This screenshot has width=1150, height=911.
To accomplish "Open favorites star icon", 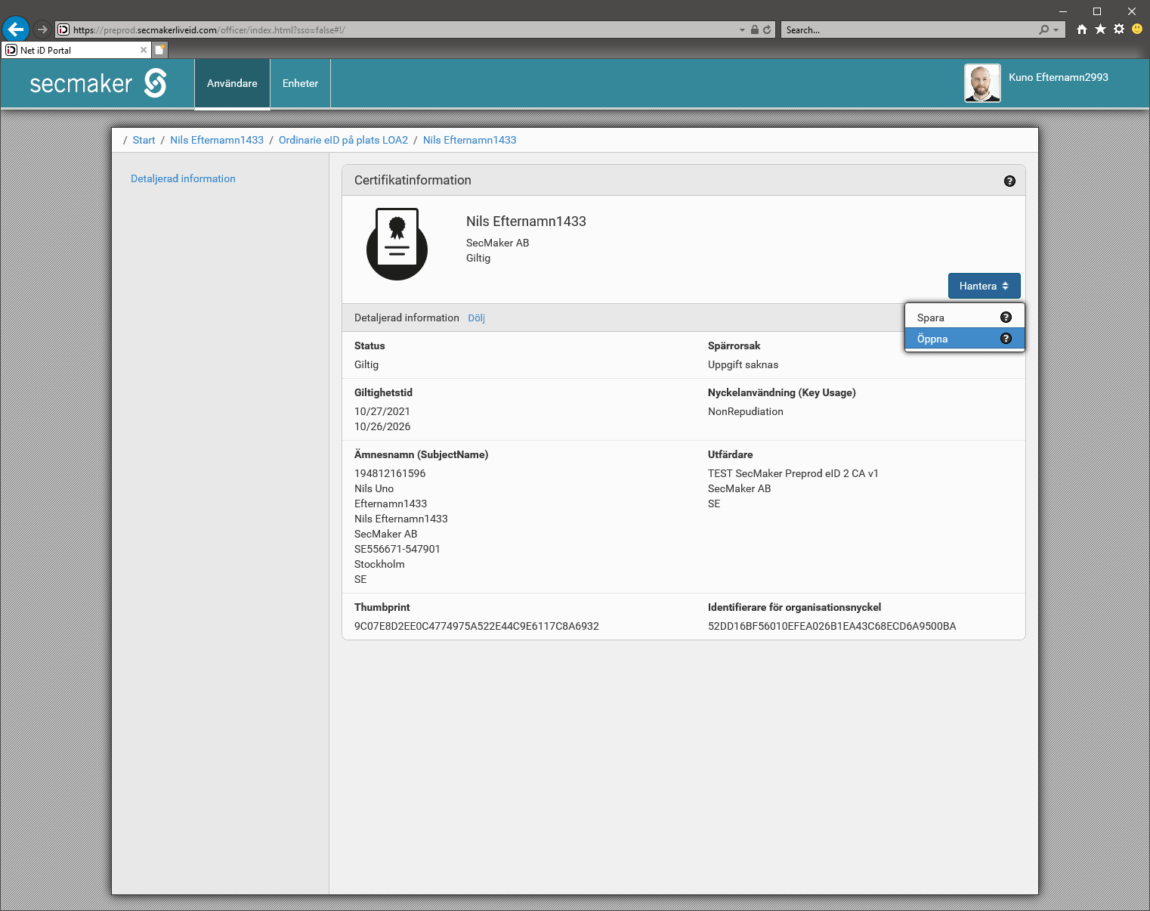I will pyautogui.click(x=1100, y=29).
